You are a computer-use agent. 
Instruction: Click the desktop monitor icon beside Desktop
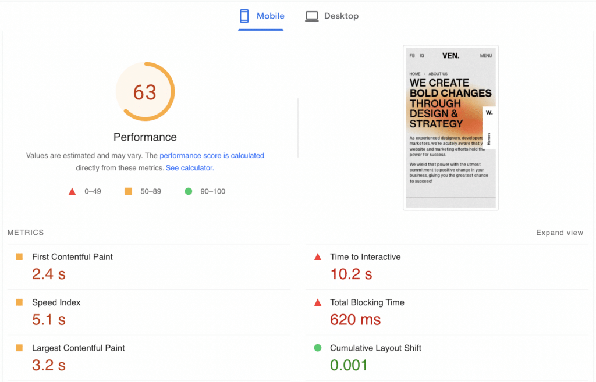point(312,16)
